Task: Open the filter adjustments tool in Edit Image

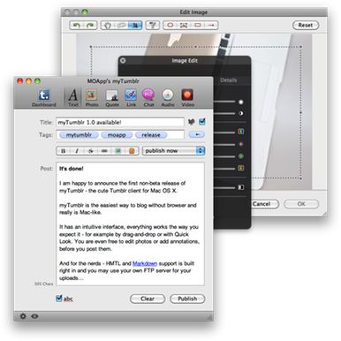Action: point(152,25)
